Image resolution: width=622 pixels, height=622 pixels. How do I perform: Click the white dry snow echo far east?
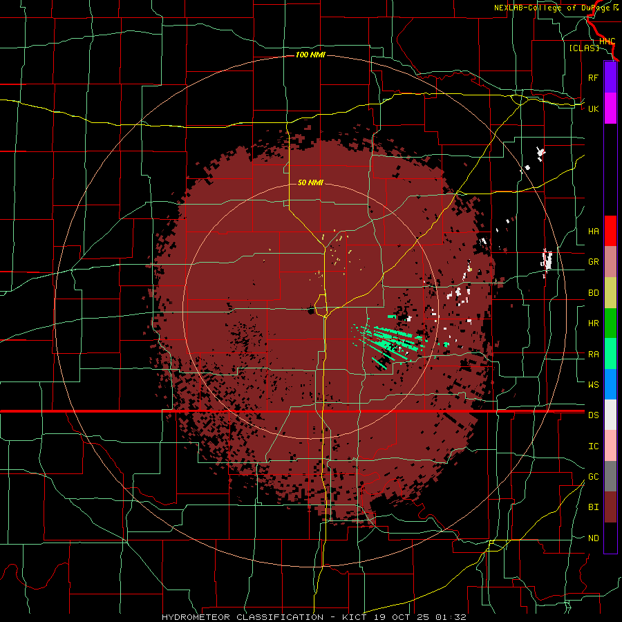pos(547,260)
